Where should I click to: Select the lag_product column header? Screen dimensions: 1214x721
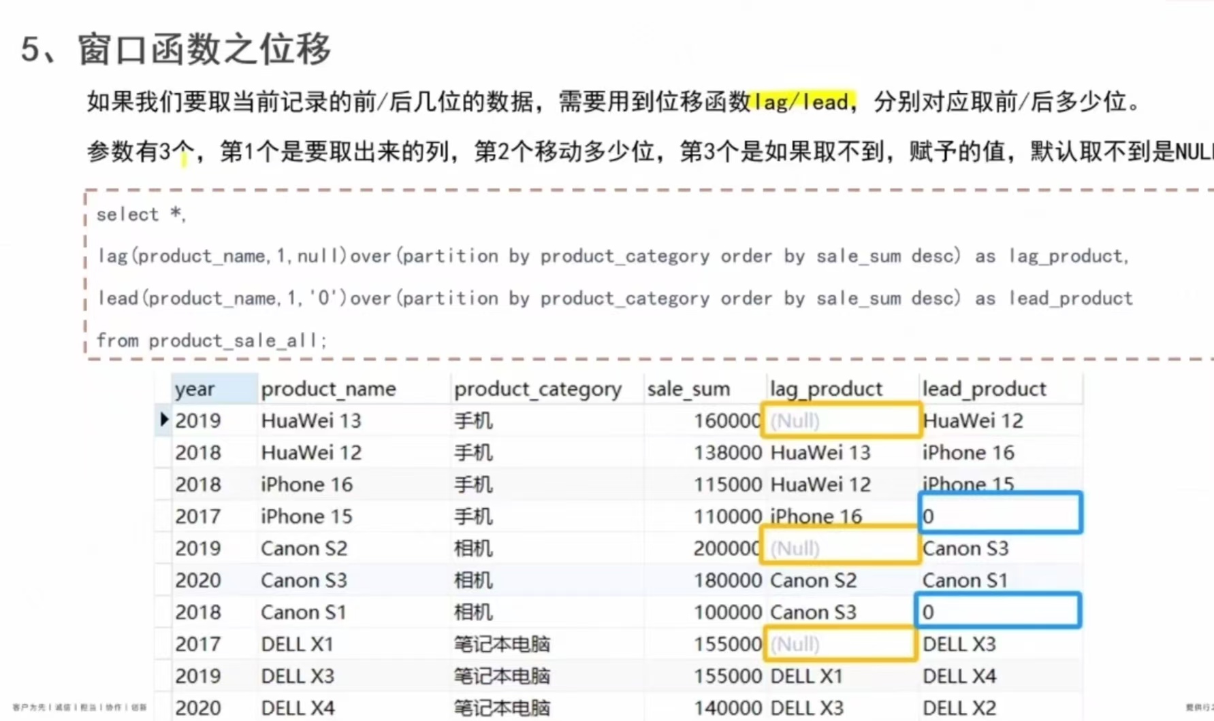click(842, 388)
